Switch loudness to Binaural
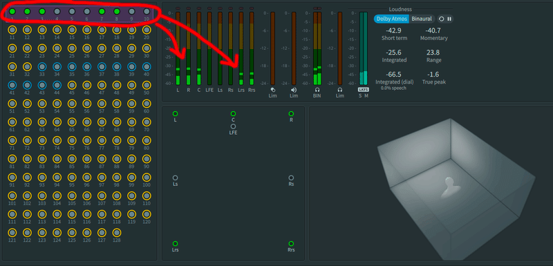 tap(422, 19)
